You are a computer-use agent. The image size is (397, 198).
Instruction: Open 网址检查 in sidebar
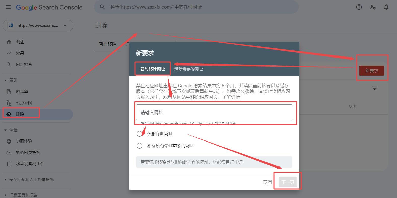pyautogui.click(x=24, y=64)
